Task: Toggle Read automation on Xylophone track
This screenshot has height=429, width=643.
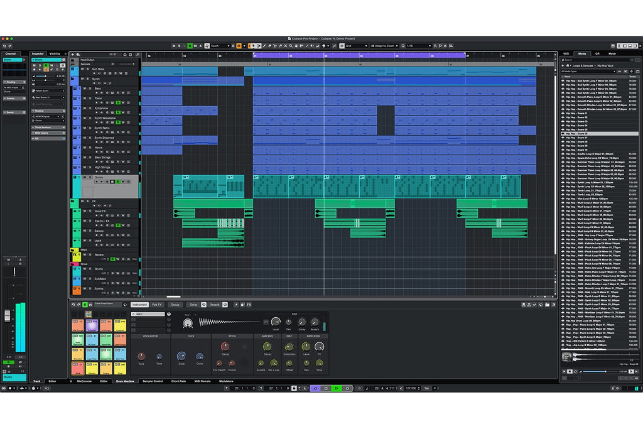Action: 117,112
